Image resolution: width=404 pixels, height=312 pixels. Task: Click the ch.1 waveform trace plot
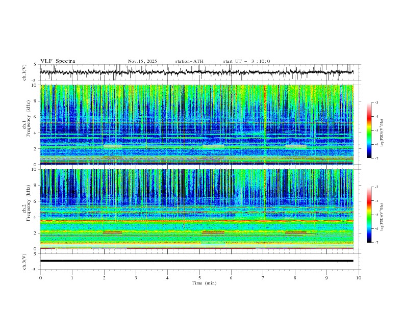[196, 72]
